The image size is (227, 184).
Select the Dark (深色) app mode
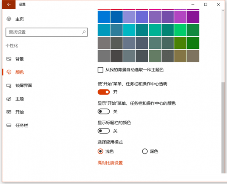click(145, 151)
